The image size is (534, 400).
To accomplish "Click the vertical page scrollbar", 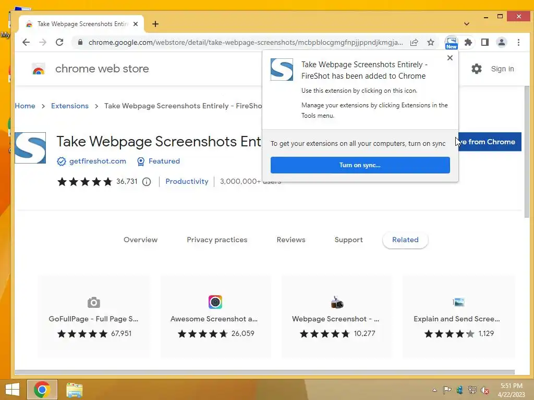I will click(x=527, y=152).
